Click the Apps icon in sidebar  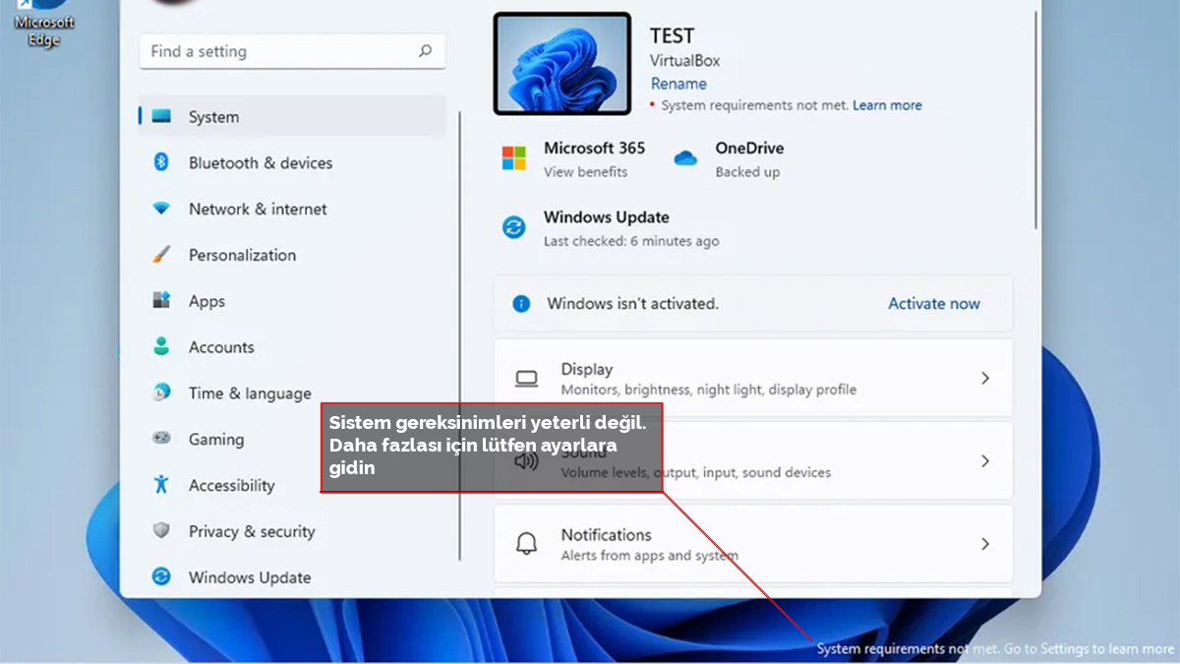pyautogui.click(x=161, y=301)
